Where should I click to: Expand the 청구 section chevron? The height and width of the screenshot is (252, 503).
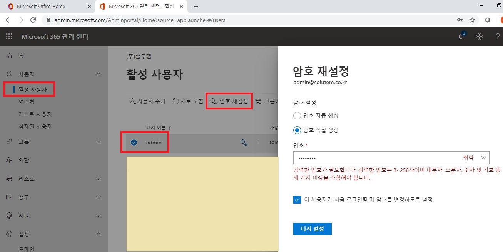click(x=99, y=197)
